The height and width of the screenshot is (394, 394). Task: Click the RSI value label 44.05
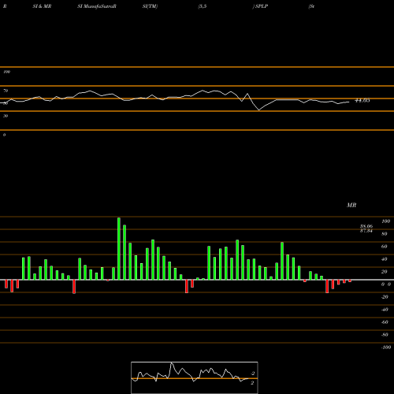(x=362, y=100)
